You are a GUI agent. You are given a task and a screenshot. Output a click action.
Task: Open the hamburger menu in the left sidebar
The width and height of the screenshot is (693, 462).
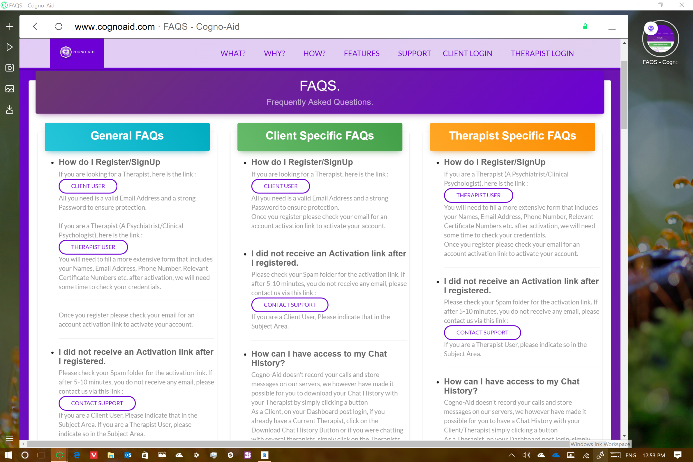[x=10, y=438]
